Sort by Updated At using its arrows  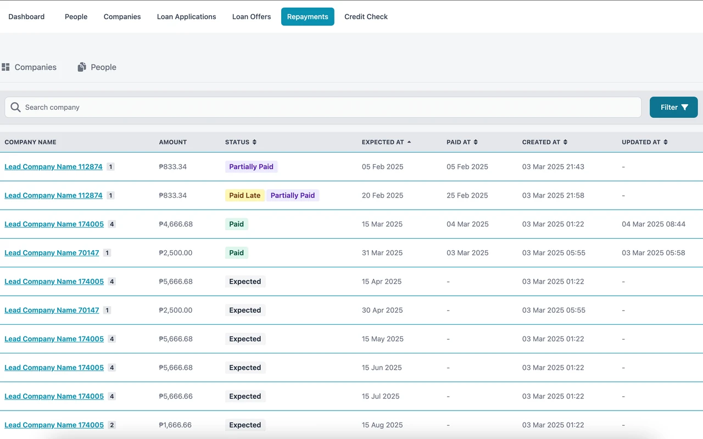[x=666, y=142]
